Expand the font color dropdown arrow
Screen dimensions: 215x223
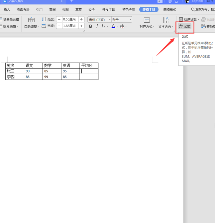point(117,26)
